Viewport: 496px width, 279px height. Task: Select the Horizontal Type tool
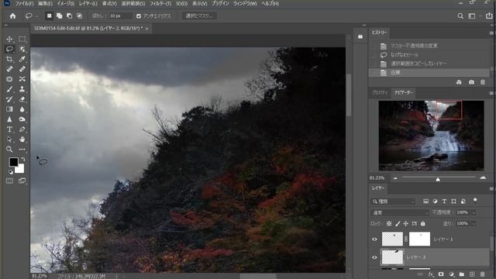click(x=9, y=129)
